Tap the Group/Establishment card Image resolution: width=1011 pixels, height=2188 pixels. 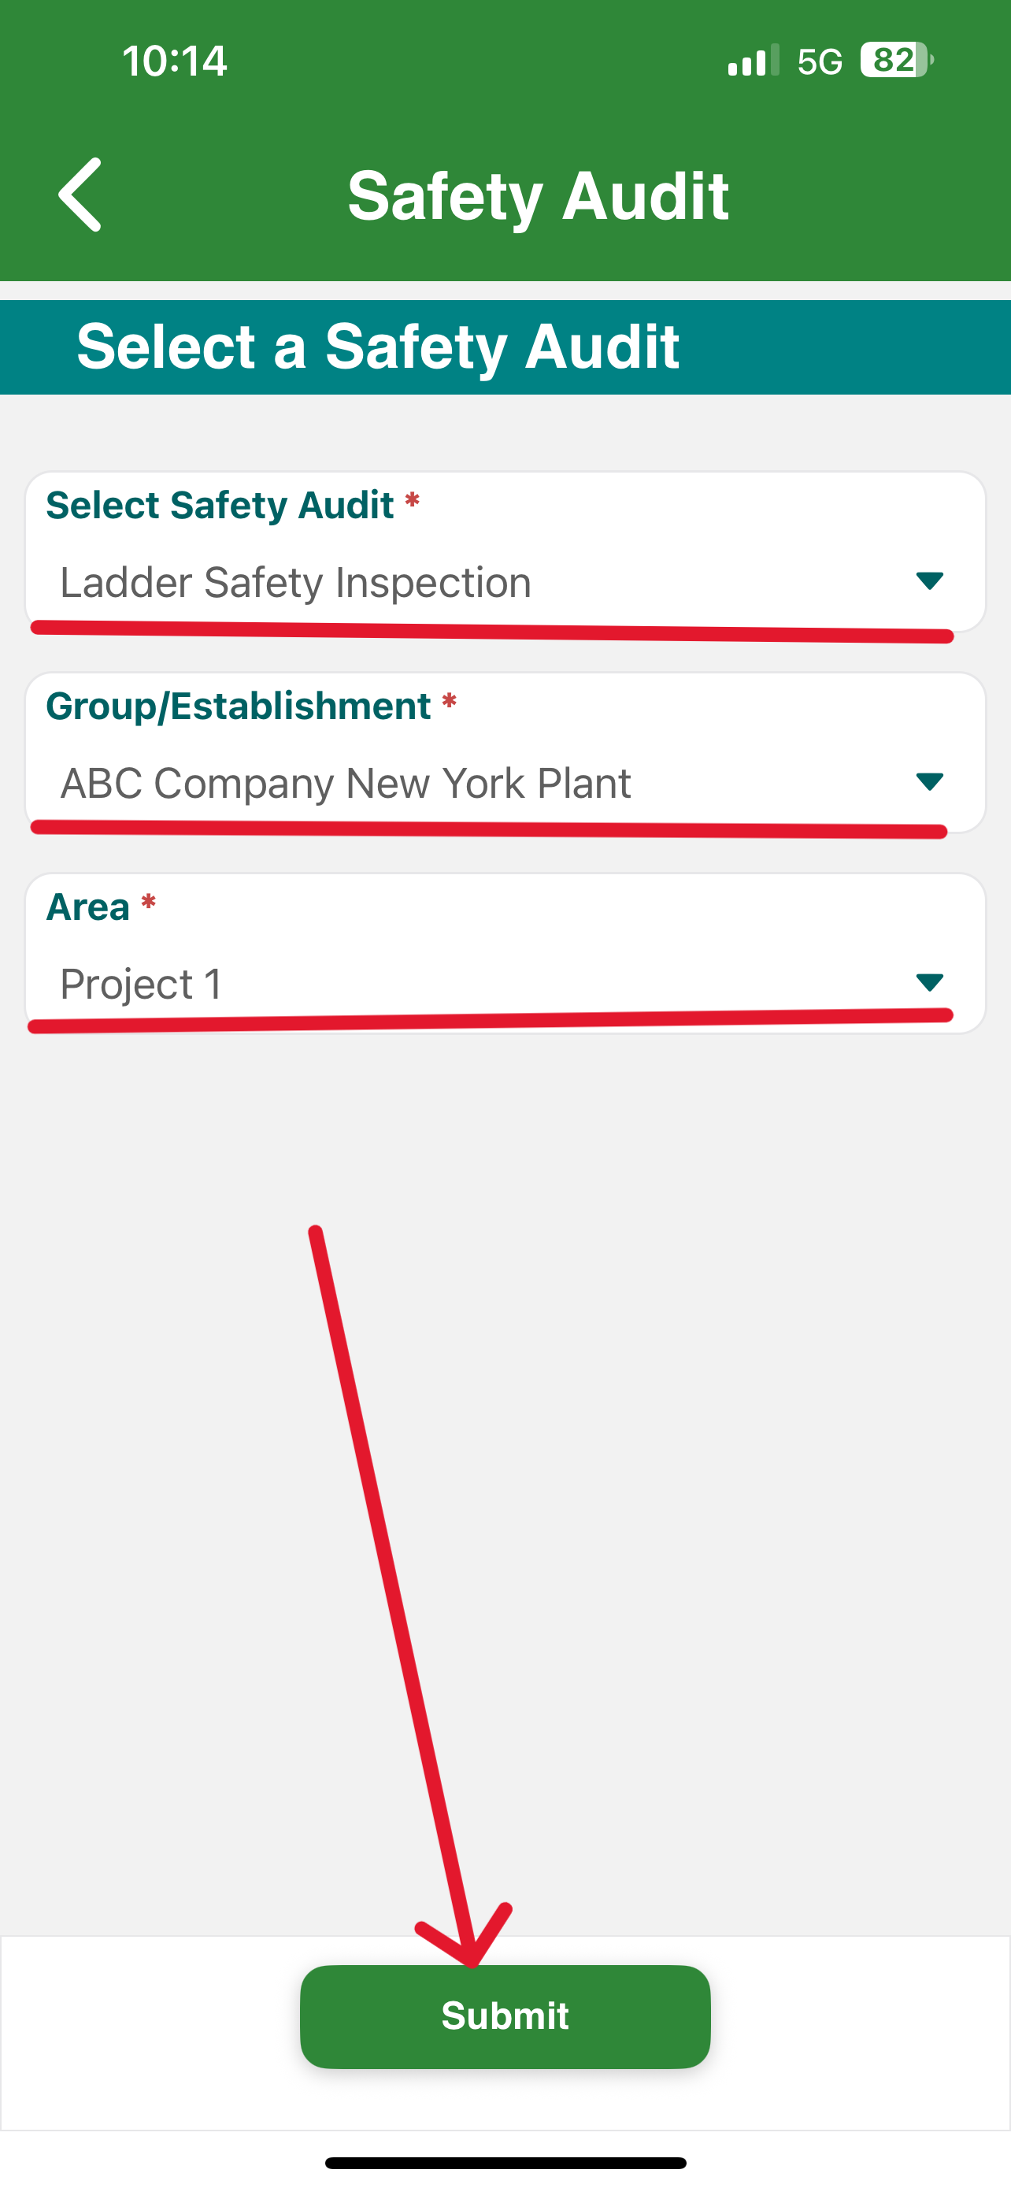coord(505,752)
